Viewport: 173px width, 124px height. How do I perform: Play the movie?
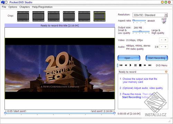coord(130,65)
